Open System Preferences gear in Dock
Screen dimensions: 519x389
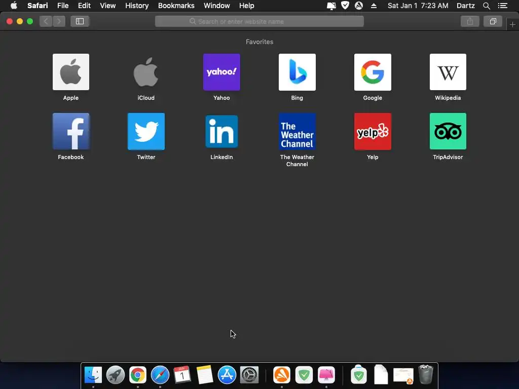[249, 375]
